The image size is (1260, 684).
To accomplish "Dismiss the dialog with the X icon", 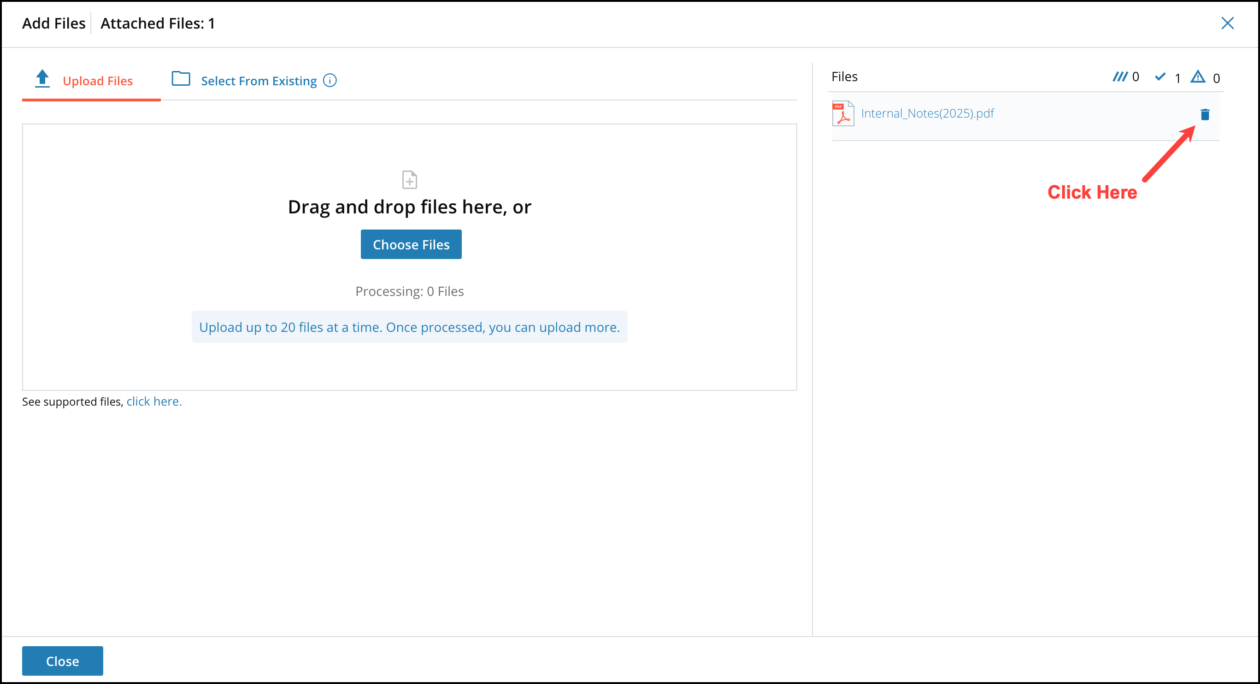I will pyautogui.click(x=1228, y=23).
